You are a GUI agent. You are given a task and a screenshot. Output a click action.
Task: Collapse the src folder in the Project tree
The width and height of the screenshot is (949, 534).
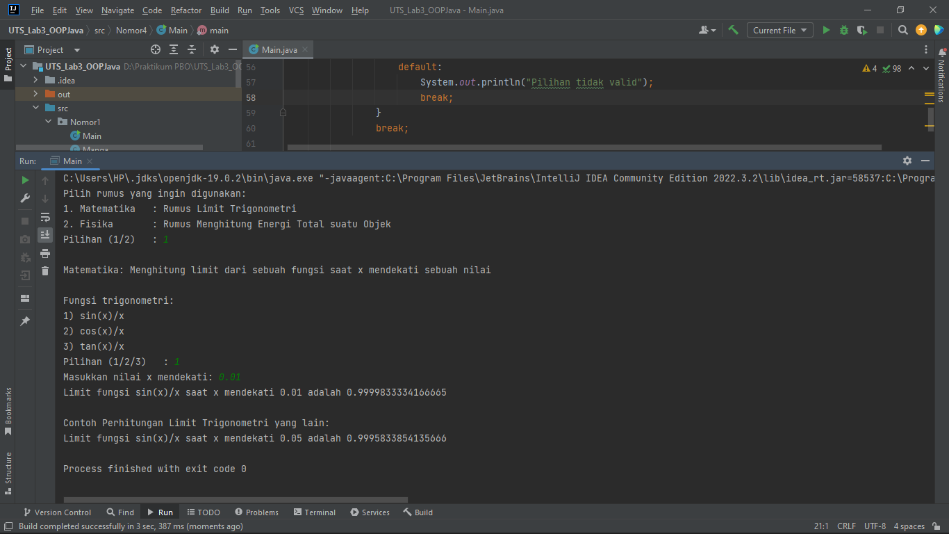pos(35,108)
